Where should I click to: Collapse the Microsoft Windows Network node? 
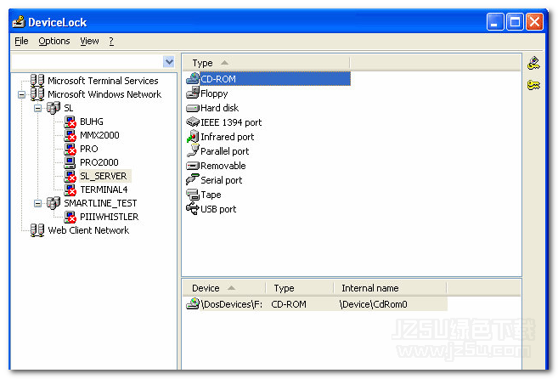22,95
